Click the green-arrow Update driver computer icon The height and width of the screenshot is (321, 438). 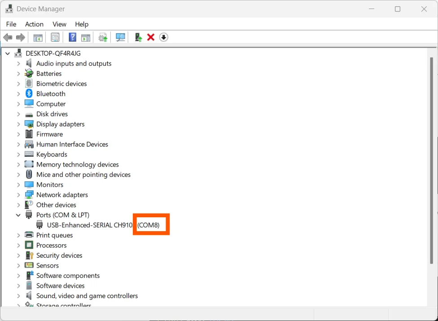[x=138, y=37]
